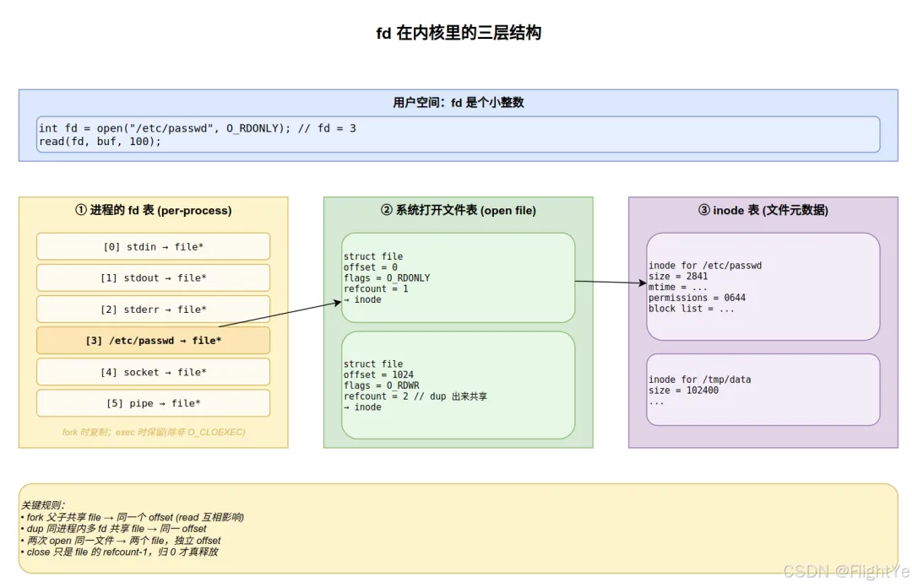The image size is (912, 587).
Task: Click the rule starting "close 只是 file 的 refcount-1"
Action: pos(121,552)
